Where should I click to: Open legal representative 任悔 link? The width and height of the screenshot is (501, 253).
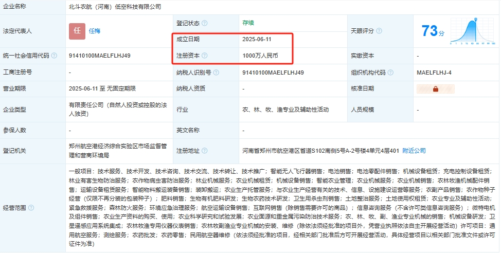(x=95, y=31)
